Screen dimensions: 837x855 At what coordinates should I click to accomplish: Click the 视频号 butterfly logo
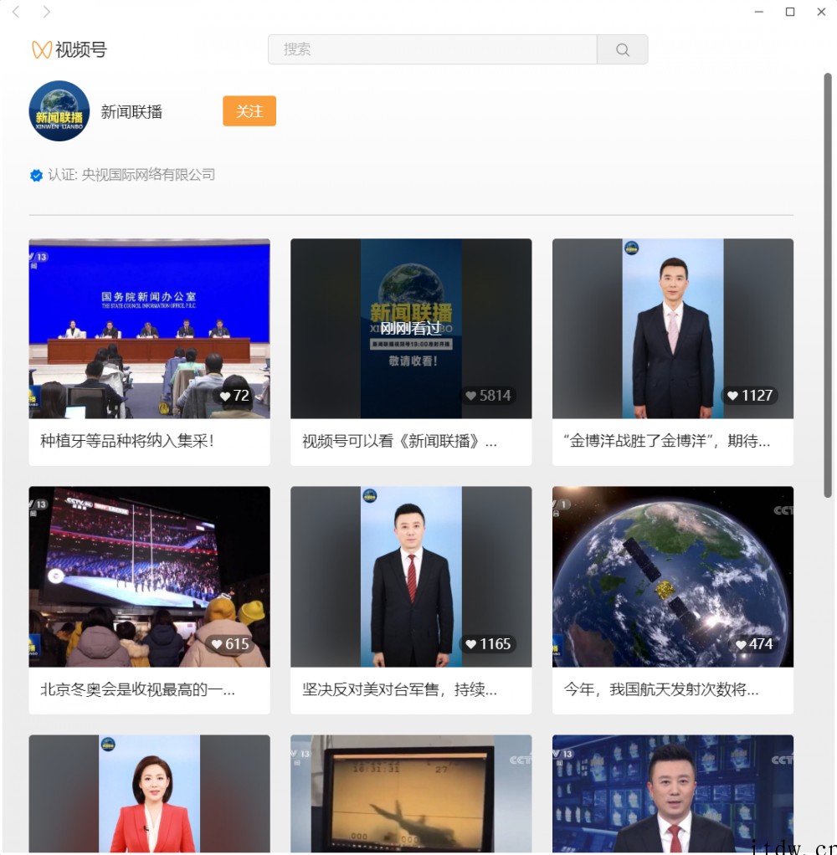[x=42, y=49]
